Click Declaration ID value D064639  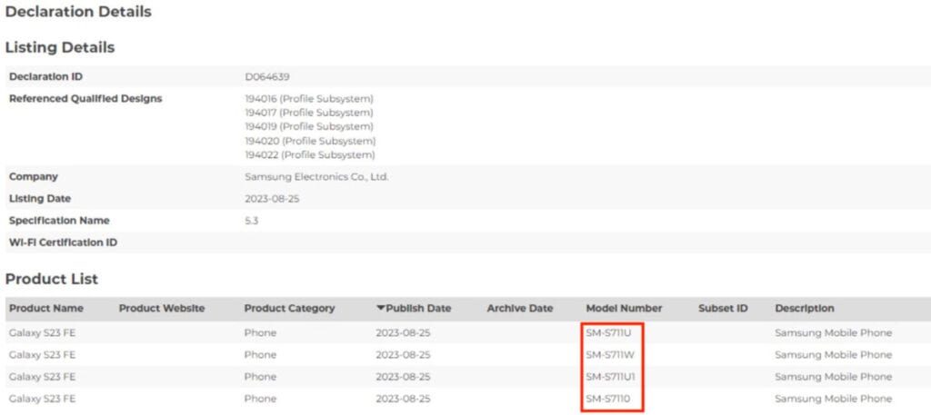267,77
